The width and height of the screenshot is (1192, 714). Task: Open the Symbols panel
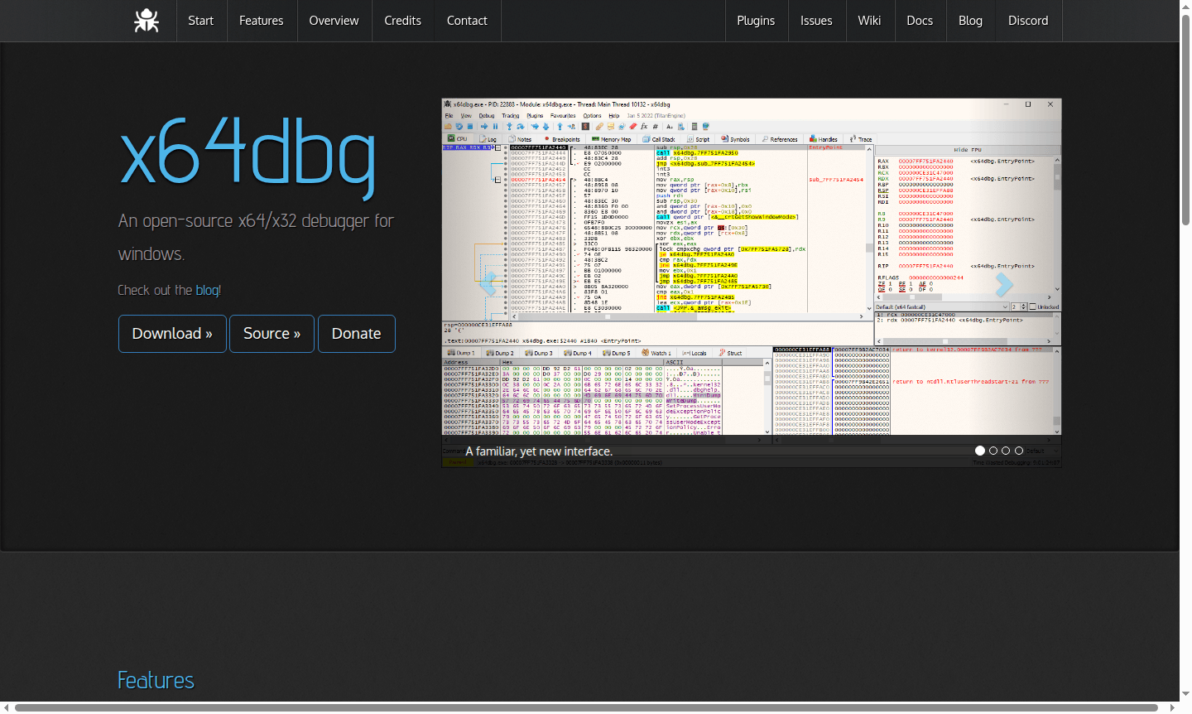[737, 139]
